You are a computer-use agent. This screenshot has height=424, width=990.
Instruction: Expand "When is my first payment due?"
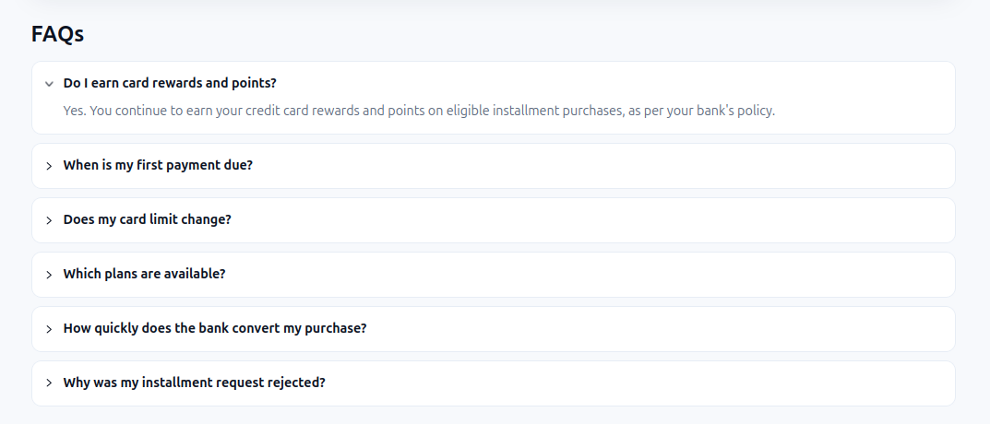coord(158,166)
